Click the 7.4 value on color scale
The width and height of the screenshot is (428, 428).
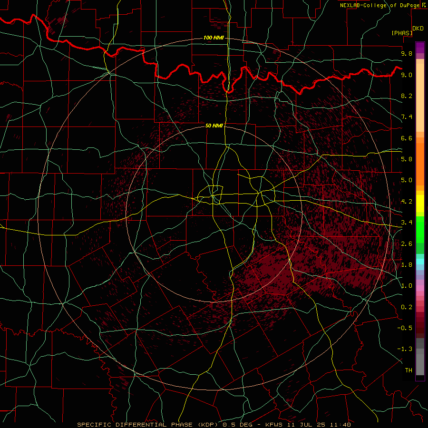pyautogui.click(x=407, y=117)
